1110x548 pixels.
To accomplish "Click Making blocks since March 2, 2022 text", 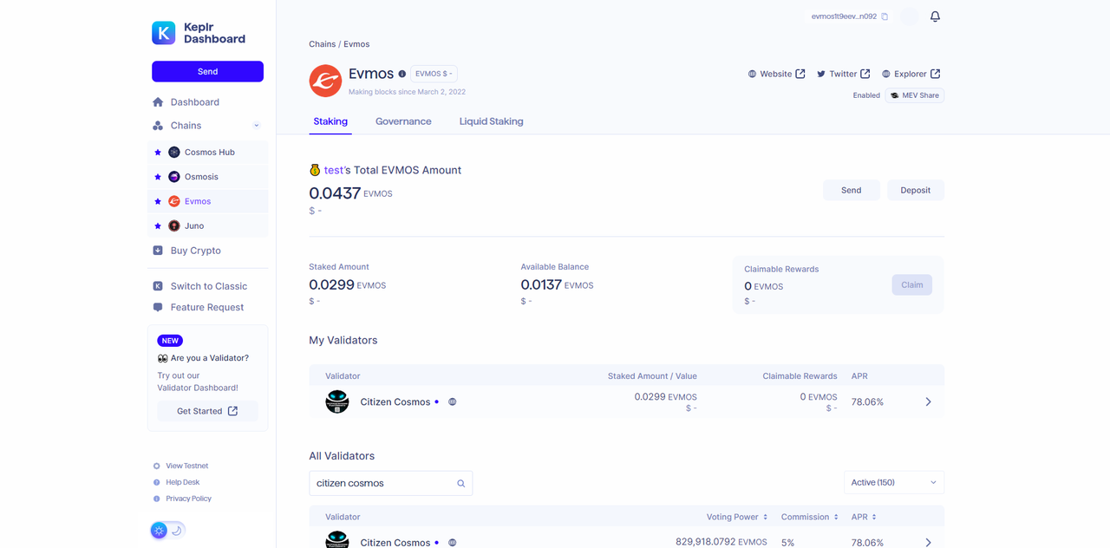I will 407,92.
